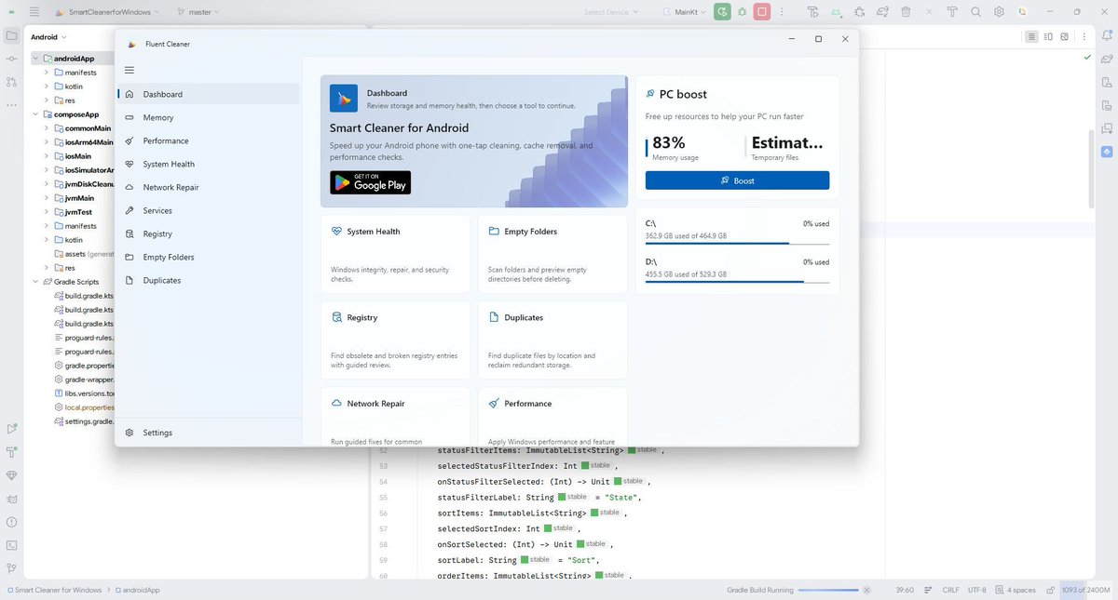Open the Select Device dropdown

pos(611,12)
